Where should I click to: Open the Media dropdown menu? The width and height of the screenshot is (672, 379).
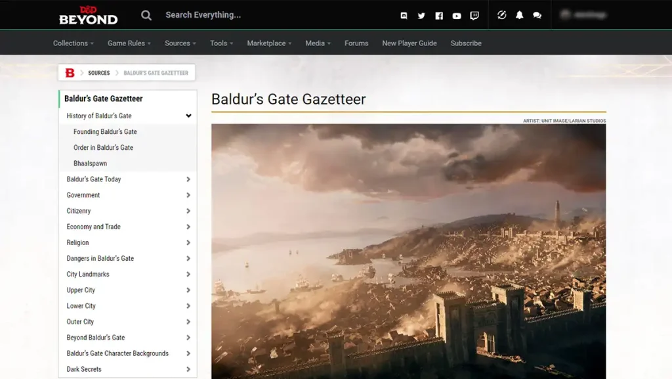[x=318, y=43]
